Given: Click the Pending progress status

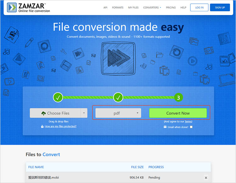Looking at the screenshot, I should tap(154, 178).
